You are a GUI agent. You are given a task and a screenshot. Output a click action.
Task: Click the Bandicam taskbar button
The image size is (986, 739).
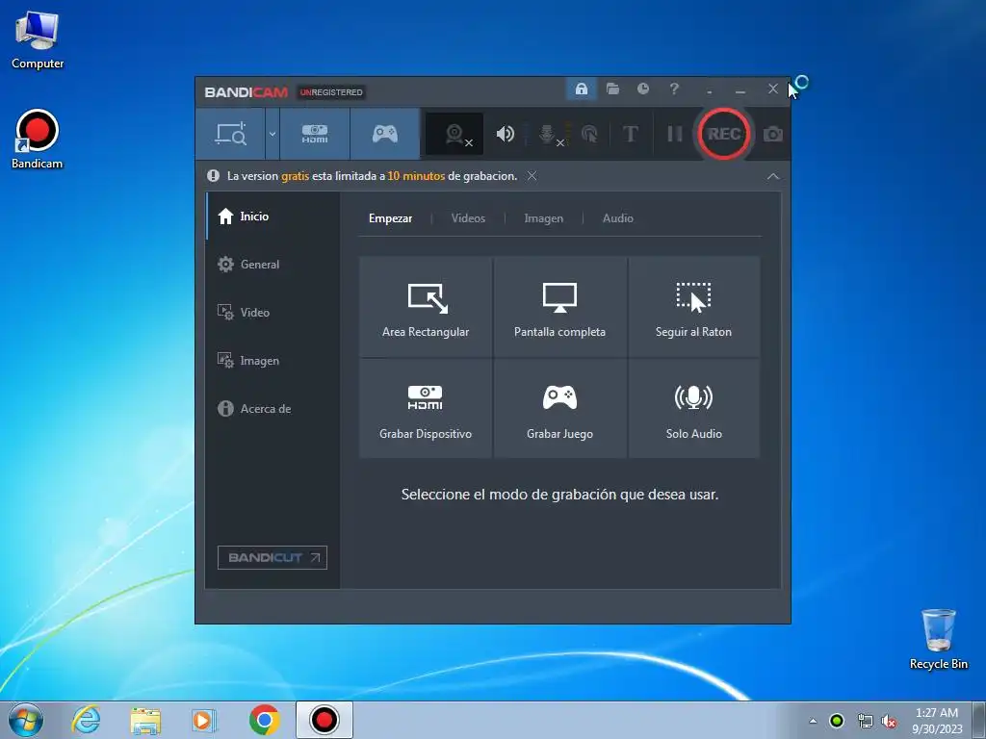pos(324,720)
